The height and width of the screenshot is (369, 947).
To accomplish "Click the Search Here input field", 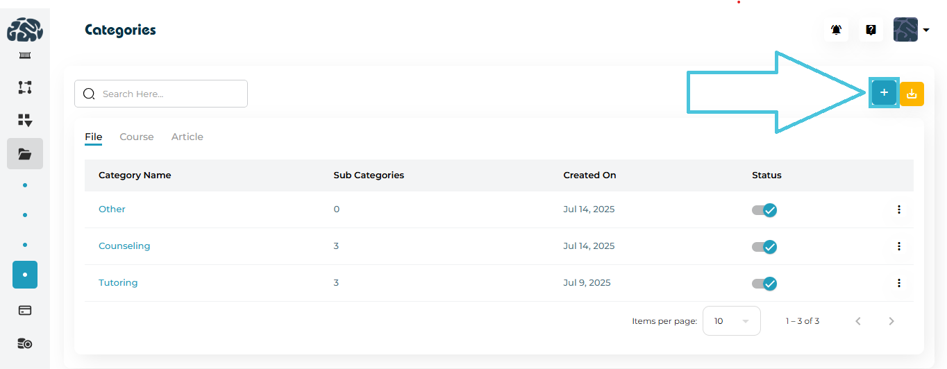I will tap(167, 94).
